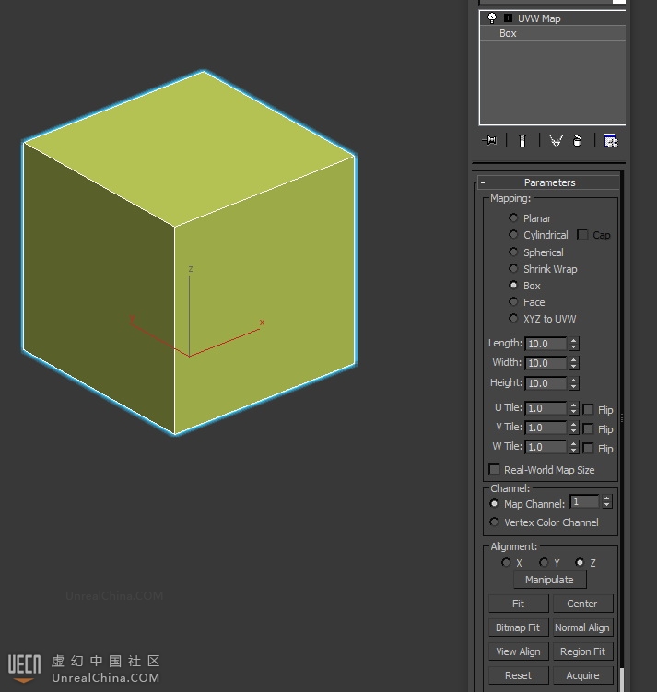Click the Acquire button

(582, 675)
